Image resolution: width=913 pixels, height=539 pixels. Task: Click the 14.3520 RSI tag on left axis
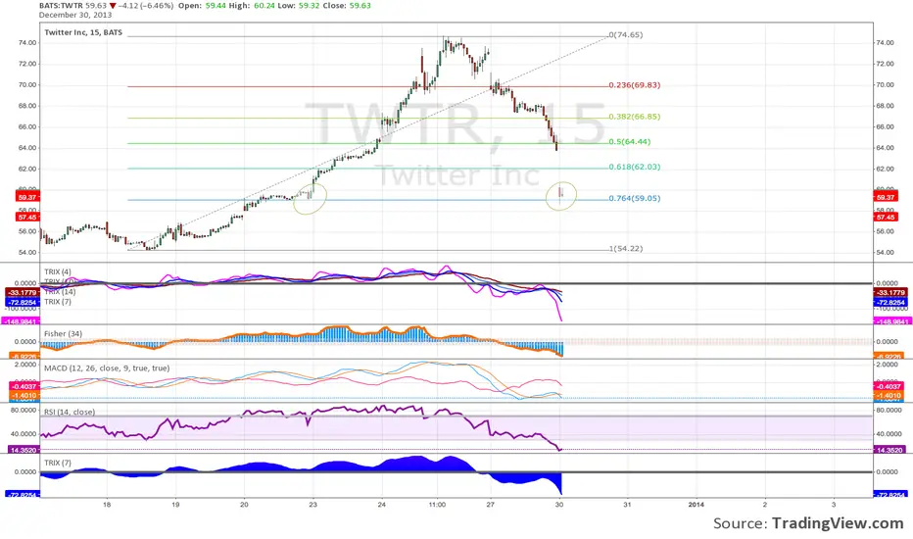click(x=24, y=451)
